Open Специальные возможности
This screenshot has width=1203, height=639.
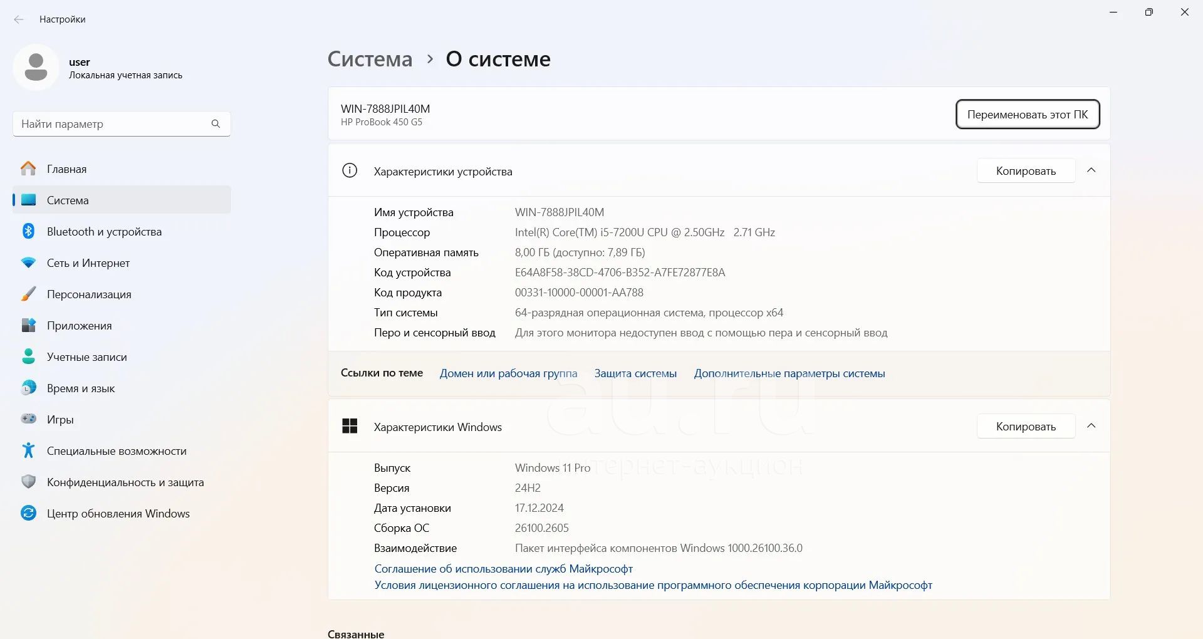point(122,450)
